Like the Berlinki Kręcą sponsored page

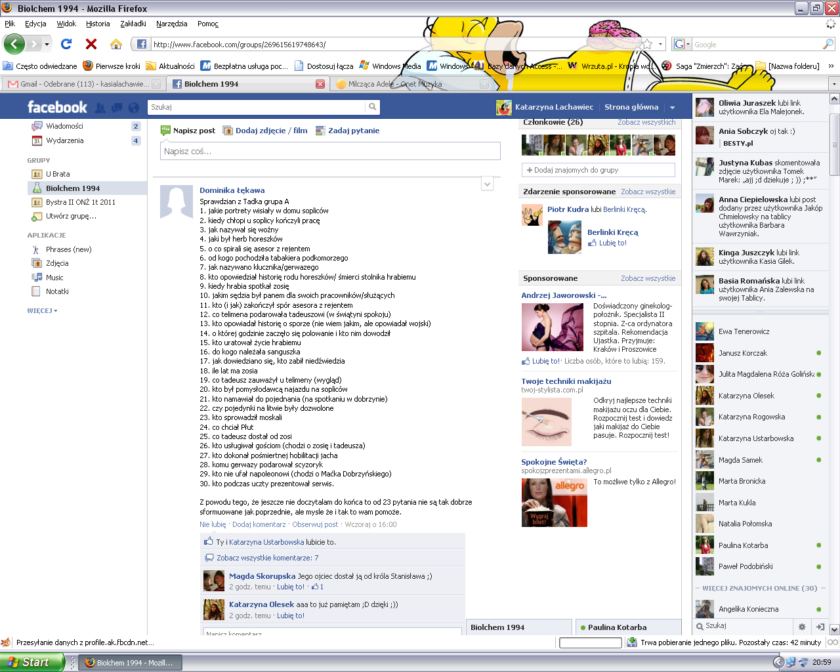[x=612, y=243]
